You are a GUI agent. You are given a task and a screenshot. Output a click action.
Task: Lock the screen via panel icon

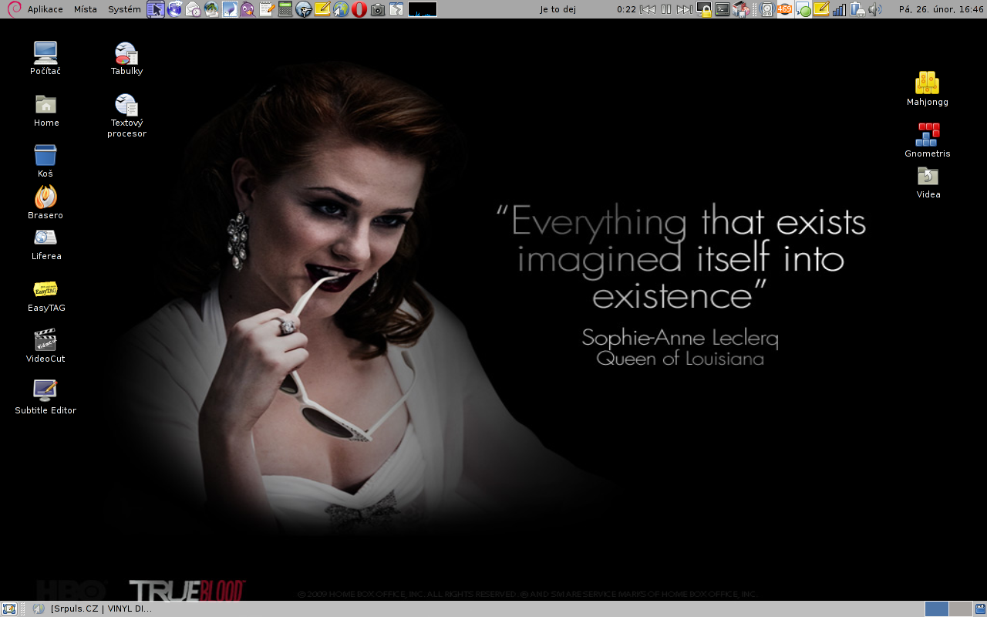click(704, 9)
